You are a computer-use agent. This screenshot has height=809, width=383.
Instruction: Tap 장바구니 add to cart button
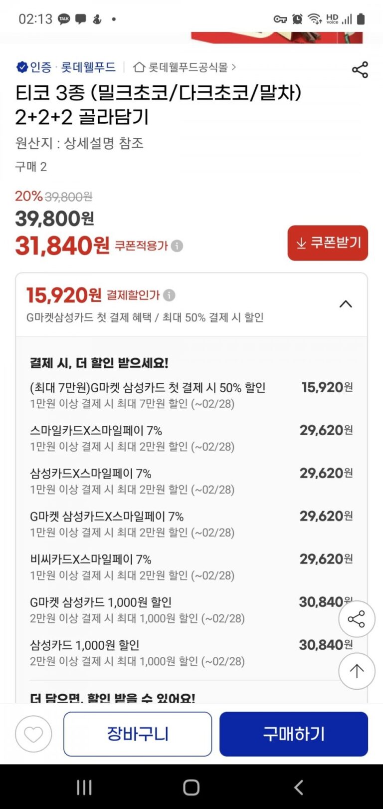[x=138, y=734]
